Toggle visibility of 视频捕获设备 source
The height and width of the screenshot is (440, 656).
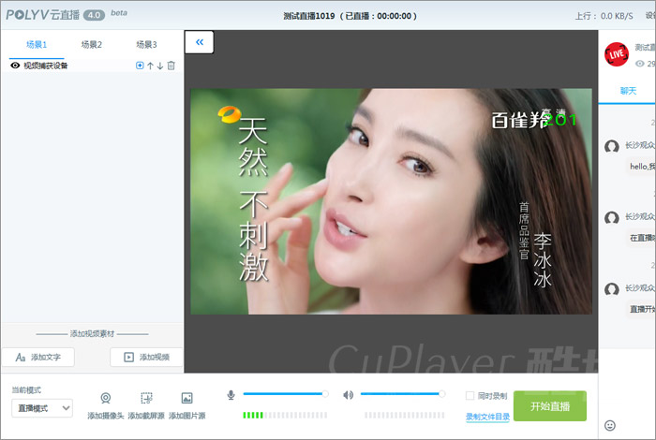click(15, 66)
